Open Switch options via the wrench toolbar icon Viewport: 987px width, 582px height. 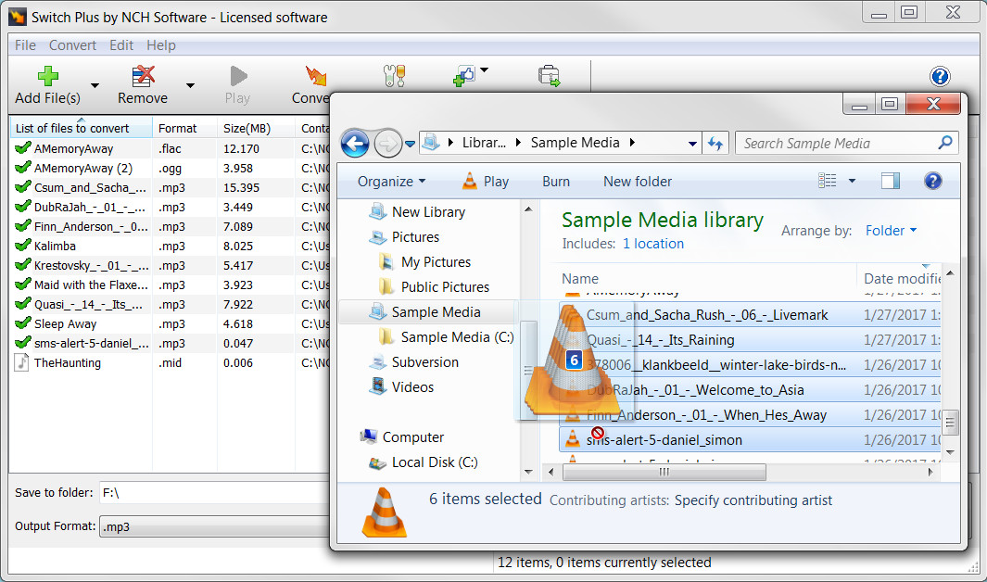click(394, 74)
